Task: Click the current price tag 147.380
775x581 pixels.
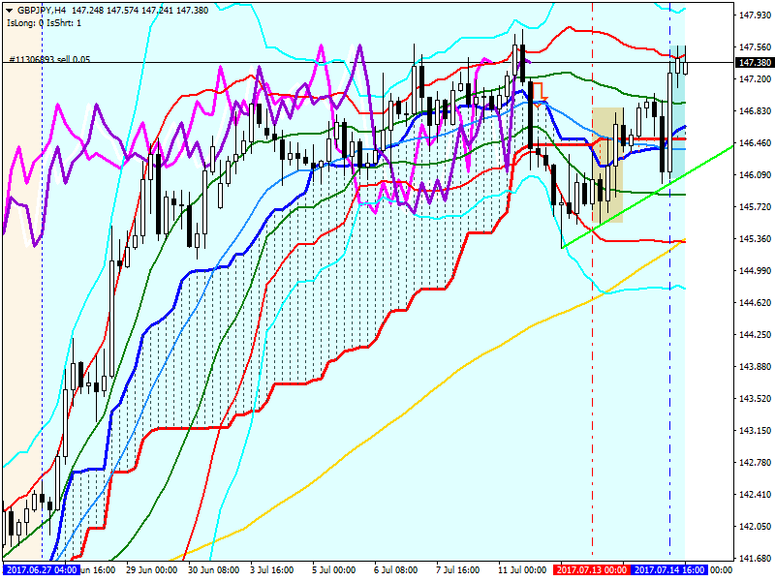Action: (x=755, y=63)
